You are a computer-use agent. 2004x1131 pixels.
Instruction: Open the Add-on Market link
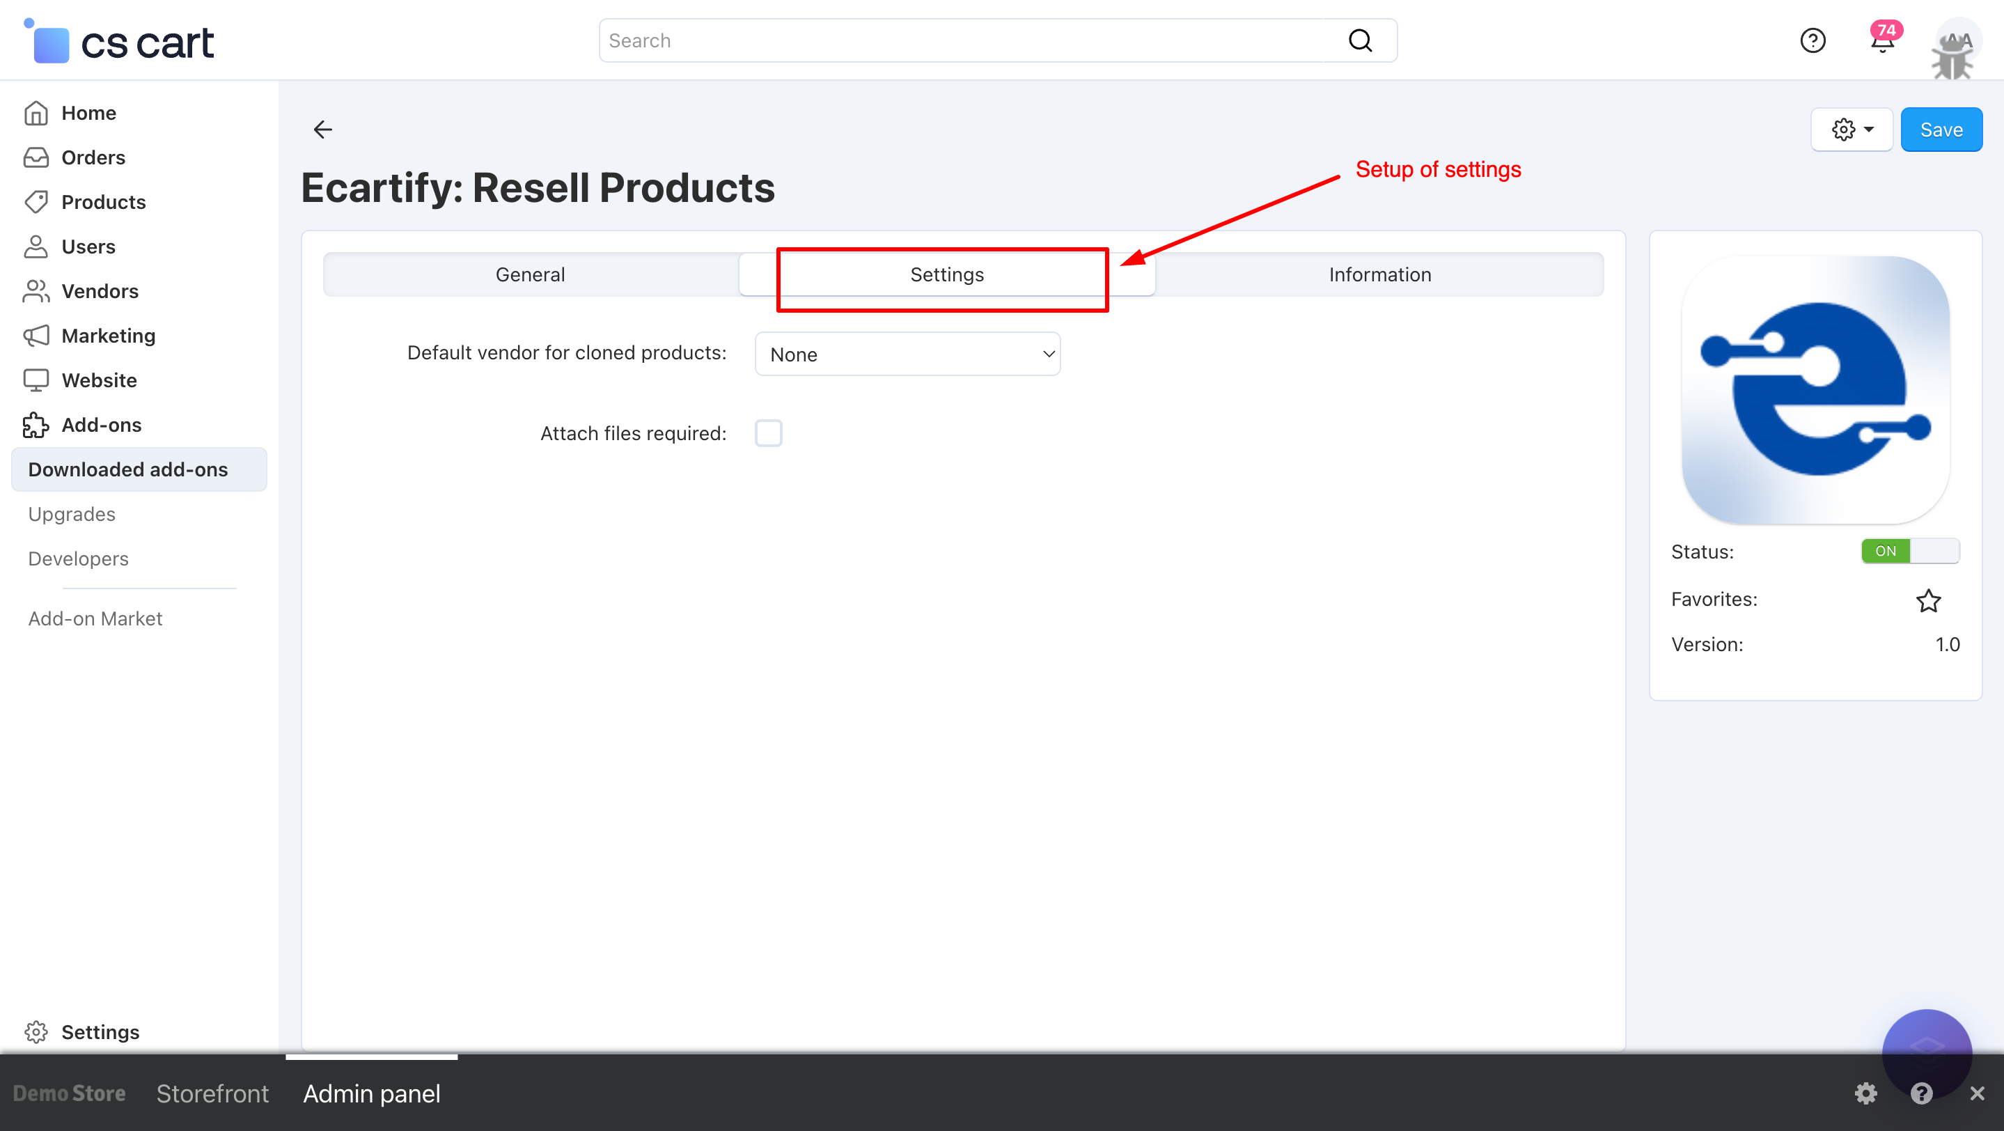[x=95, y=618]
